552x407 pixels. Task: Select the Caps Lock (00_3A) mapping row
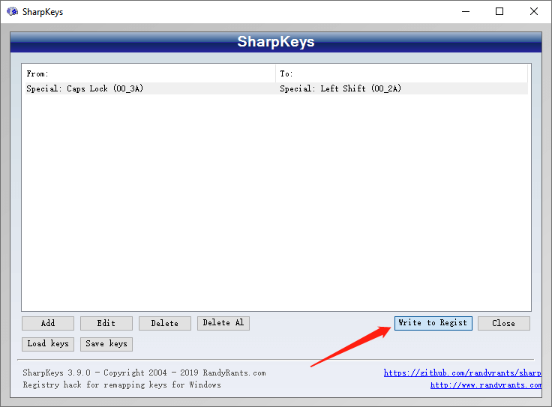(276, 88)
